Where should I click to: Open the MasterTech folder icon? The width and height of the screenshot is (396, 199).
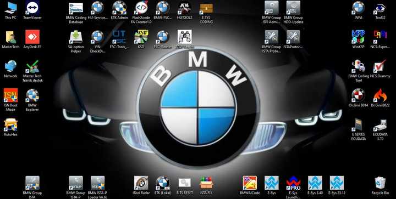pos(10,39)
